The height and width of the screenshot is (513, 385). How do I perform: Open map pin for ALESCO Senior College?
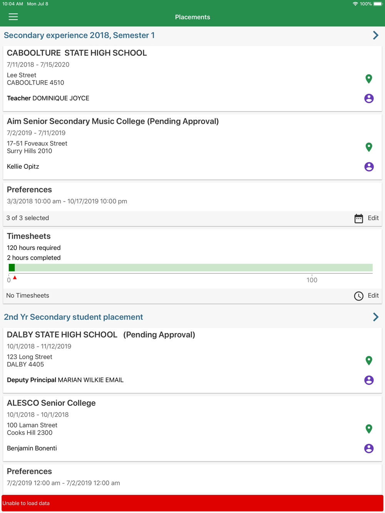point(369,429)
